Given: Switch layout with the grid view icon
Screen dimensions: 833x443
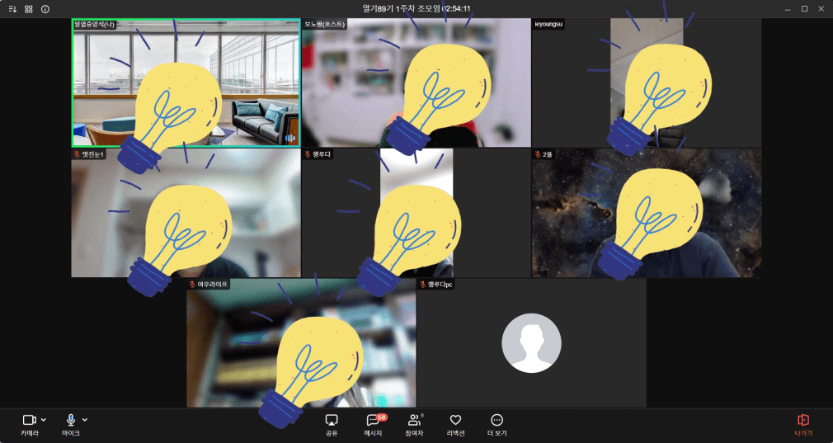Looking at the screenshot, I should coord(29,9).
